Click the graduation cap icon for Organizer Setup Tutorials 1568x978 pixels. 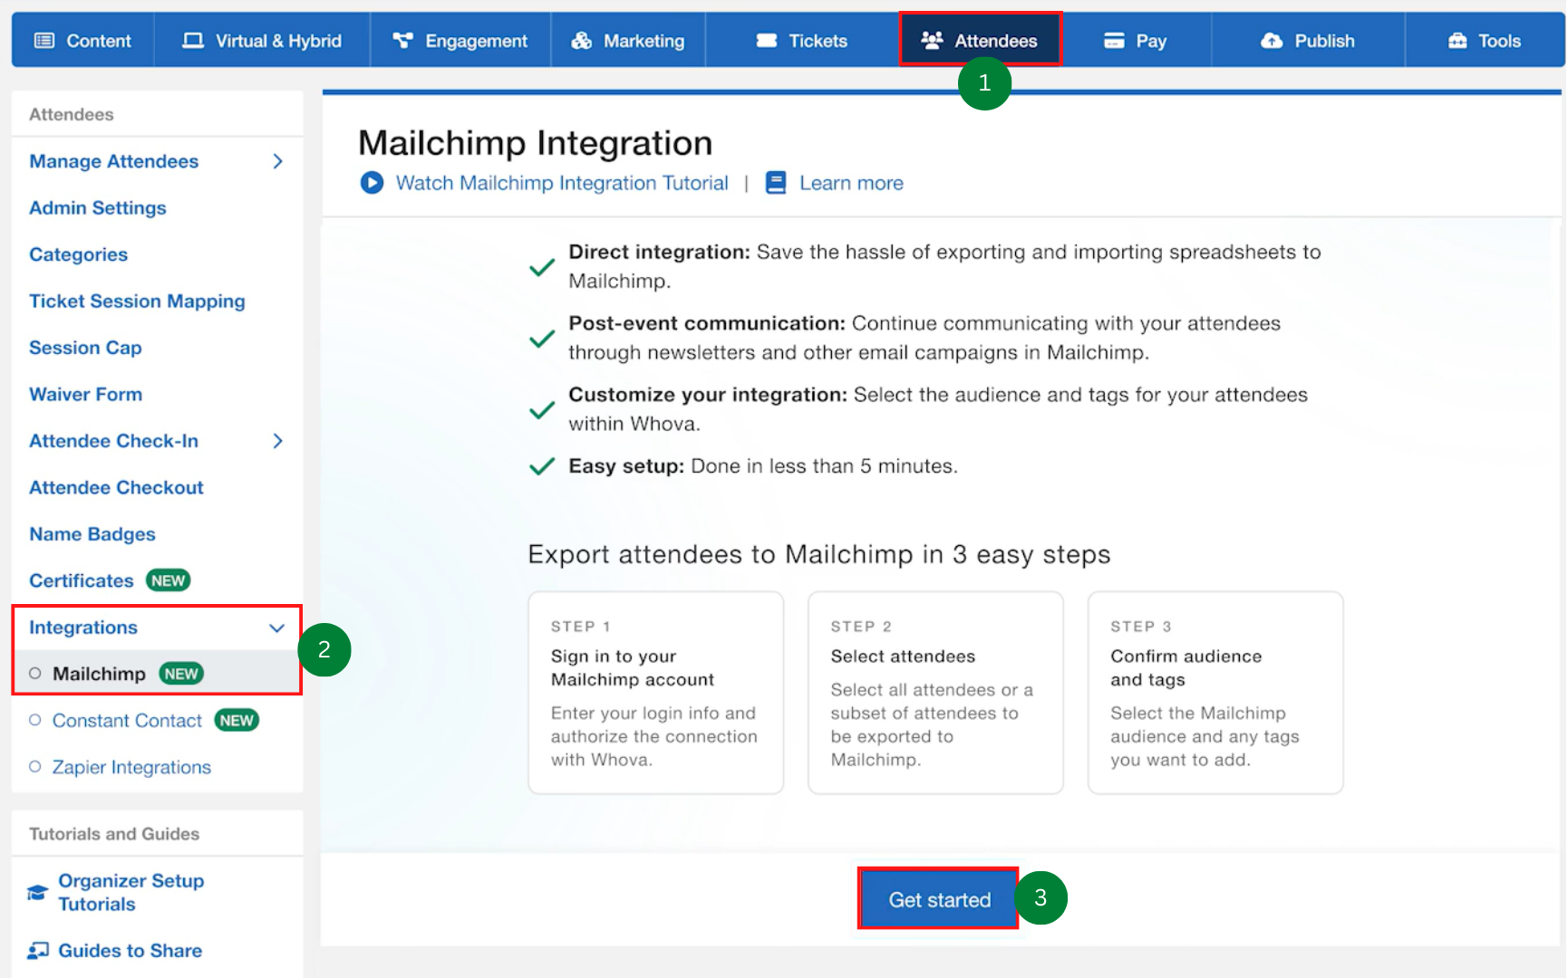point(37,891)
